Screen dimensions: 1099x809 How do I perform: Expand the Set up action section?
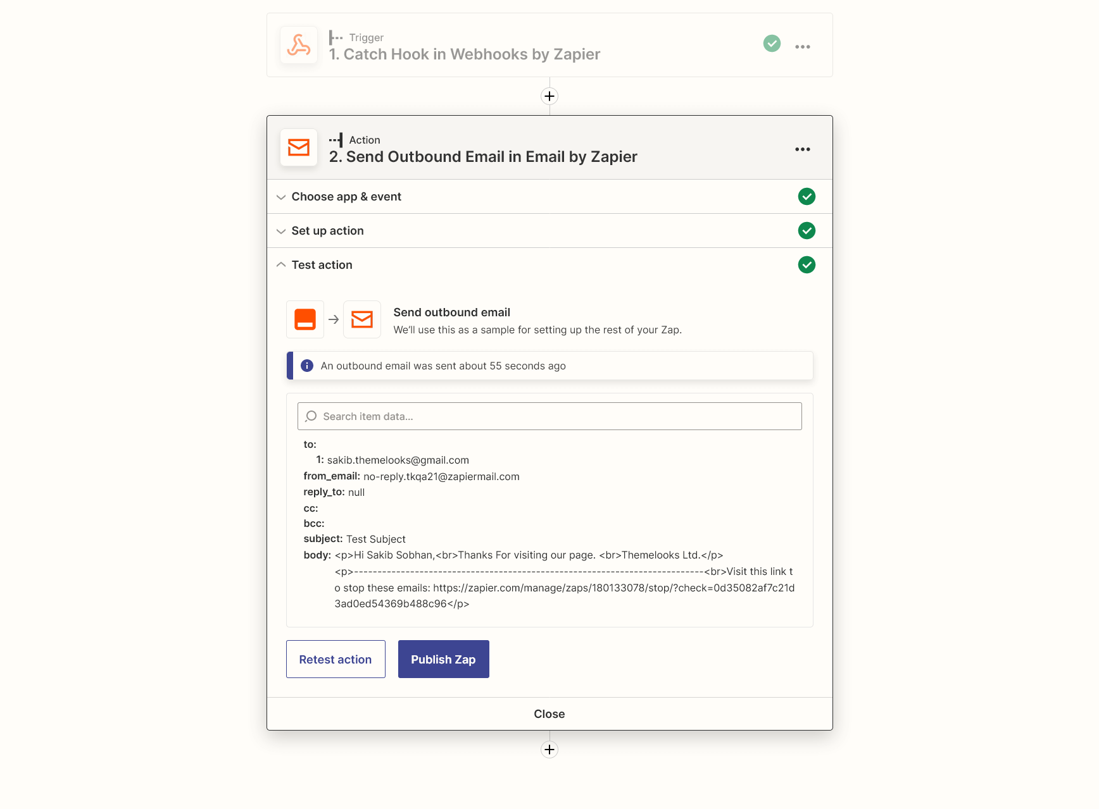tap(327, 231)
